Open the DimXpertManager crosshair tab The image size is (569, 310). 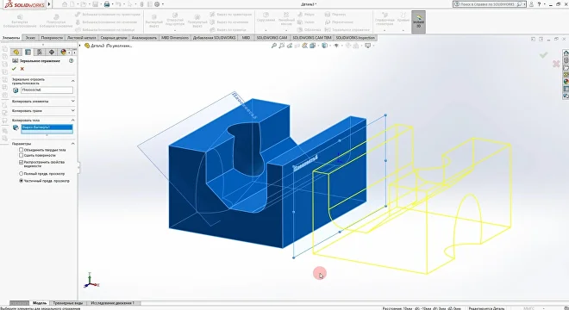52,53
